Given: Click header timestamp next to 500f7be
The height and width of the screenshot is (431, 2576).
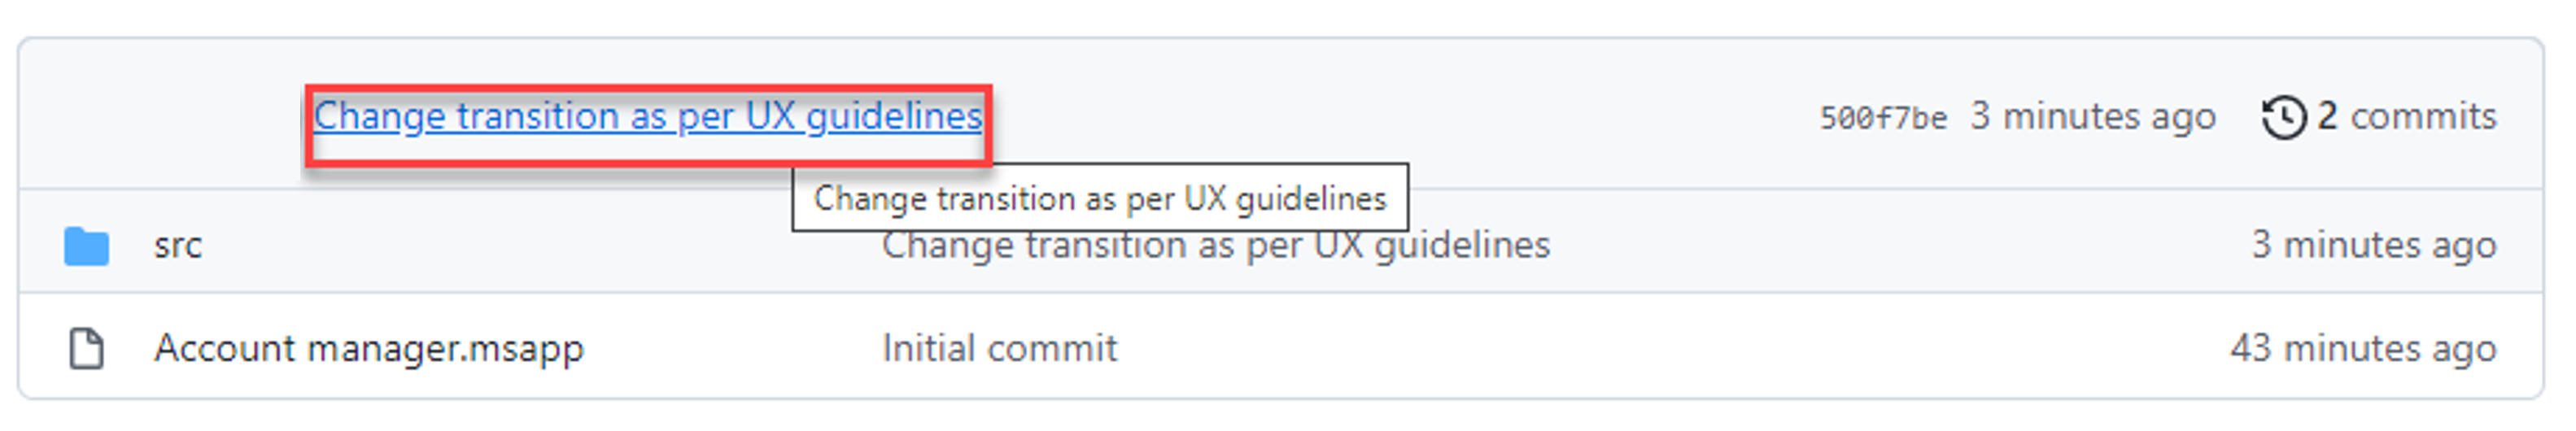Looking at the screenshot, I should (x=2093, y=118).
